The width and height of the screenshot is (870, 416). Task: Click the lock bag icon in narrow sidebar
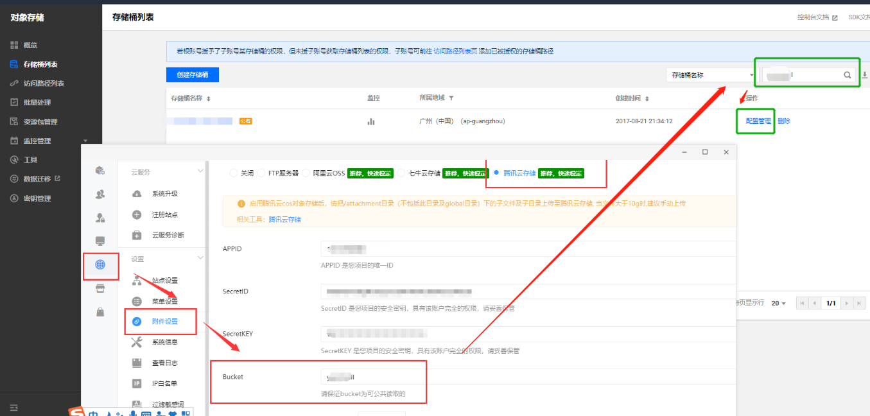100,312
